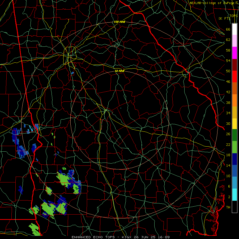The width and height of the screenshot is (239, 239).
Task: Click the '38' legend value
Action: 228,103
